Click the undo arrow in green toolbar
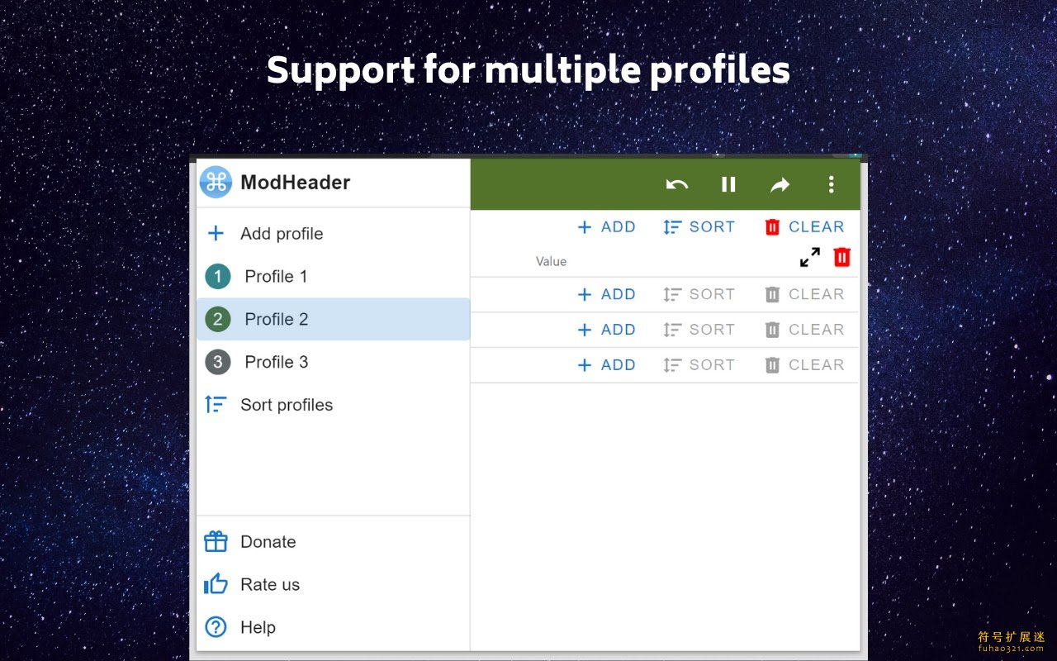Viewport: 1057px width, 661px height. click(677, 184)
